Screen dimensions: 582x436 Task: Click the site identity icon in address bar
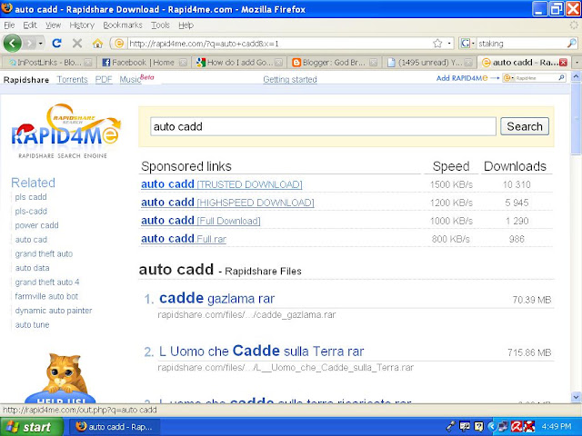[119, 44]
